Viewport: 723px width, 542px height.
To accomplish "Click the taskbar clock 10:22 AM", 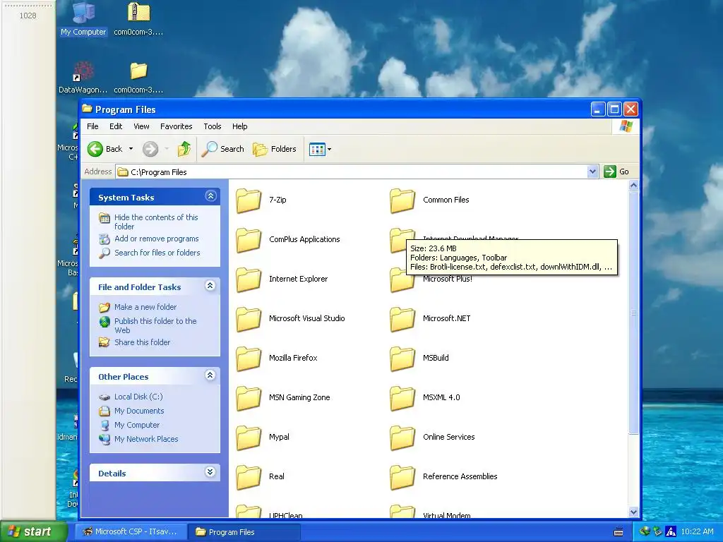I will click(697, 532).
